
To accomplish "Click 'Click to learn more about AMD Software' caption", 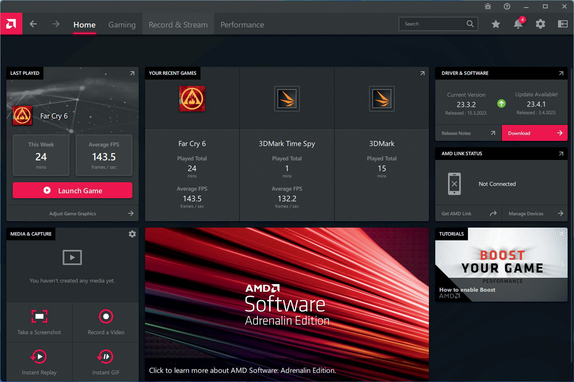I will (242, 370).
